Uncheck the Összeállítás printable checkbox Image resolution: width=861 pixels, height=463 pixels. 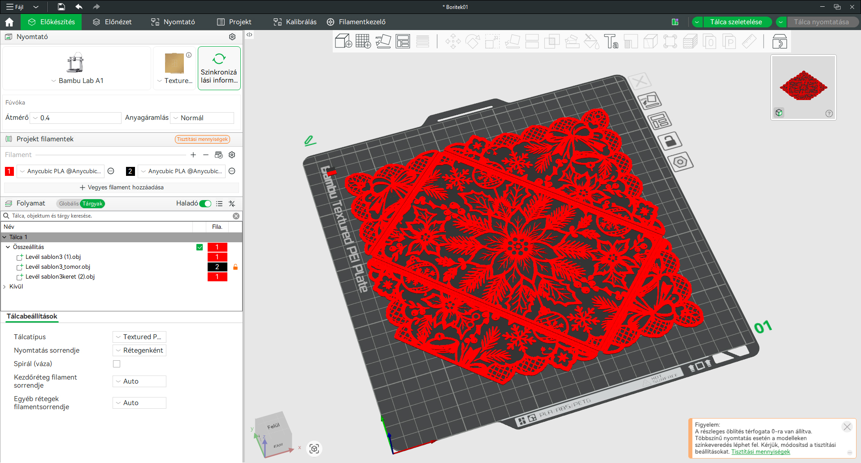pyautogui.click(x=200, y=247)
